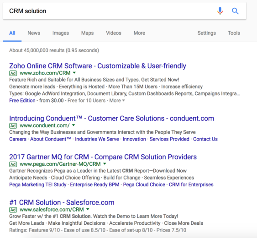The height and width of the screenshot is (238, 257).
Task: Expand the www.zoho.com/CRM dropdown arrow
Action: pos(74,73)
